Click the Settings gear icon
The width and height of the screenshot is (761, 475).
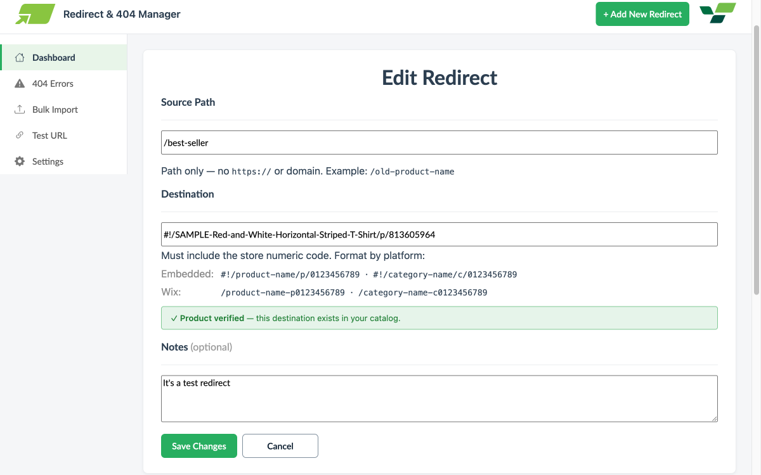20,161
